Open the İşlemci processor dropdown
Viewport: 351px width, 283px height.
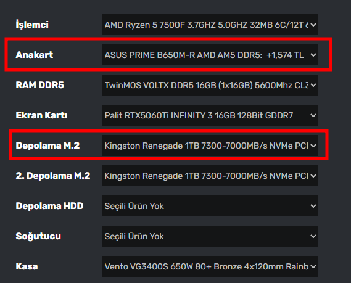(x=210, y=25)
